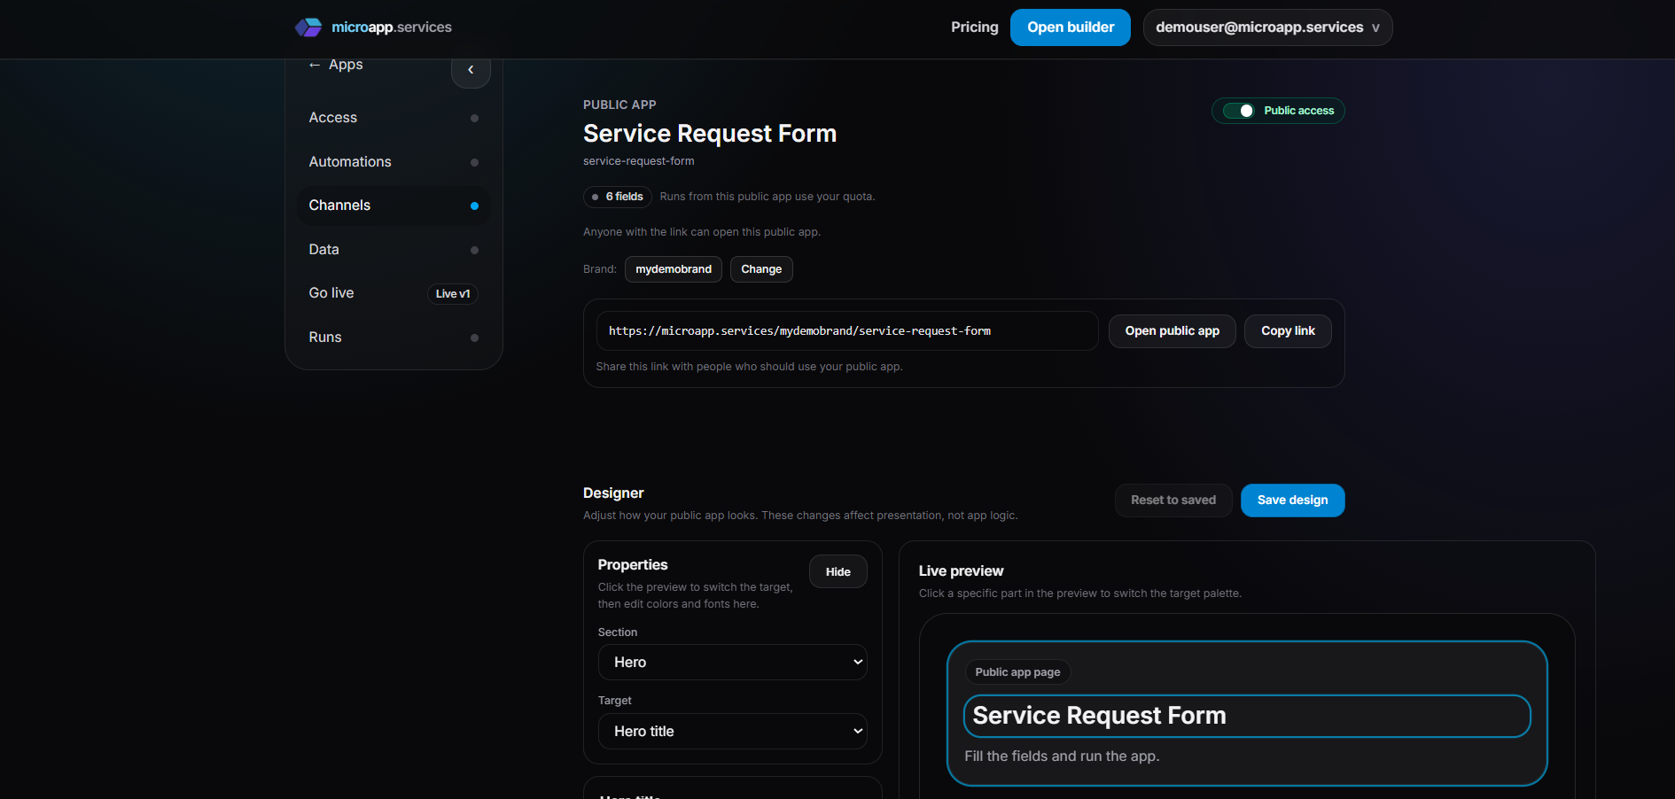Hide the Properties panel
The width and height of the screenshot is (1675, 799).
click(837, 571)
